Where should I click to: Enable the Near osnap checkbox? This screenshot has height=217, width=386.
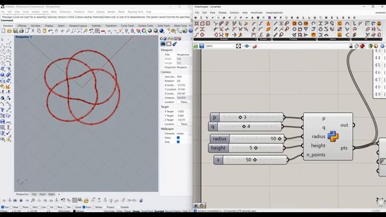tap(11, 207)
